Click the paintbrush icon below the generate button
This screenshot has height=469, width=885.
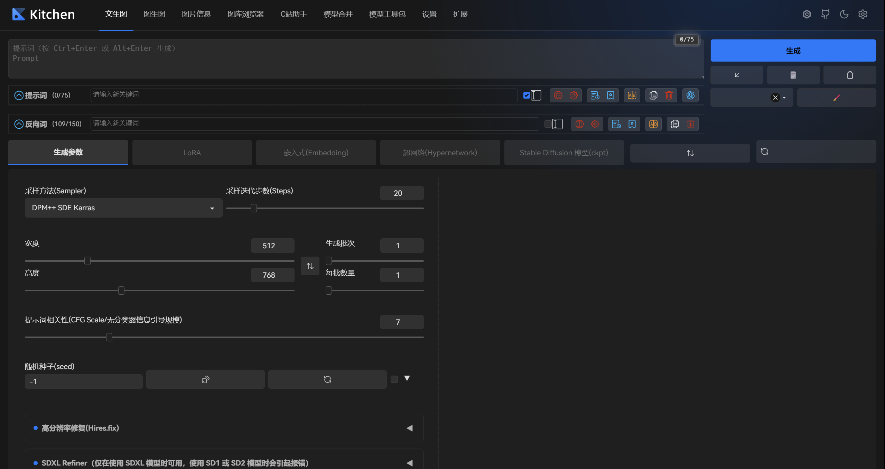click(837, 97)
